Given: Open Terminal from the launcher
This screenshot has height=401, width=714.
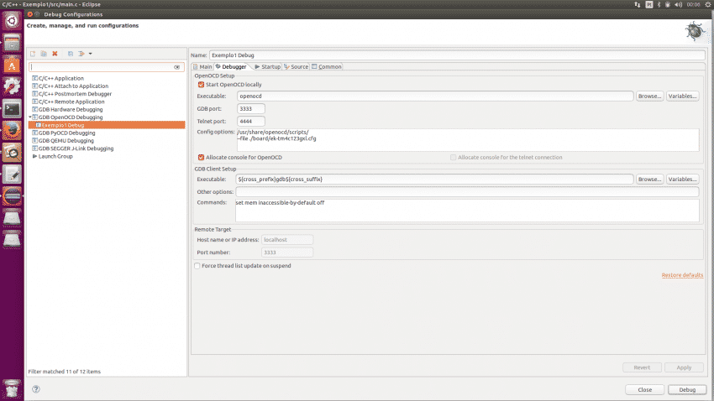Looking at the screenshot, I should [x=12, y=109].
